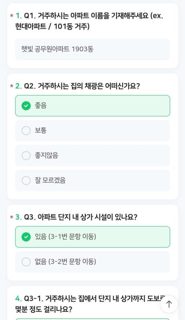Click the Q2 채광 question heading
This screenshot has height=320, width=185.
82,86
